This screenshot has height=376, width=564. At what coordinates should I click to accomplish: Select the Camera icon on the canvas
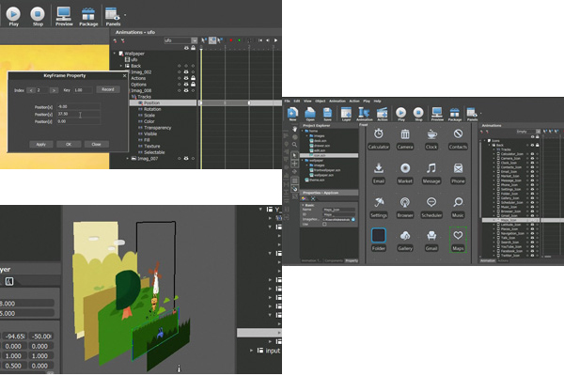(x=405, y=137)
